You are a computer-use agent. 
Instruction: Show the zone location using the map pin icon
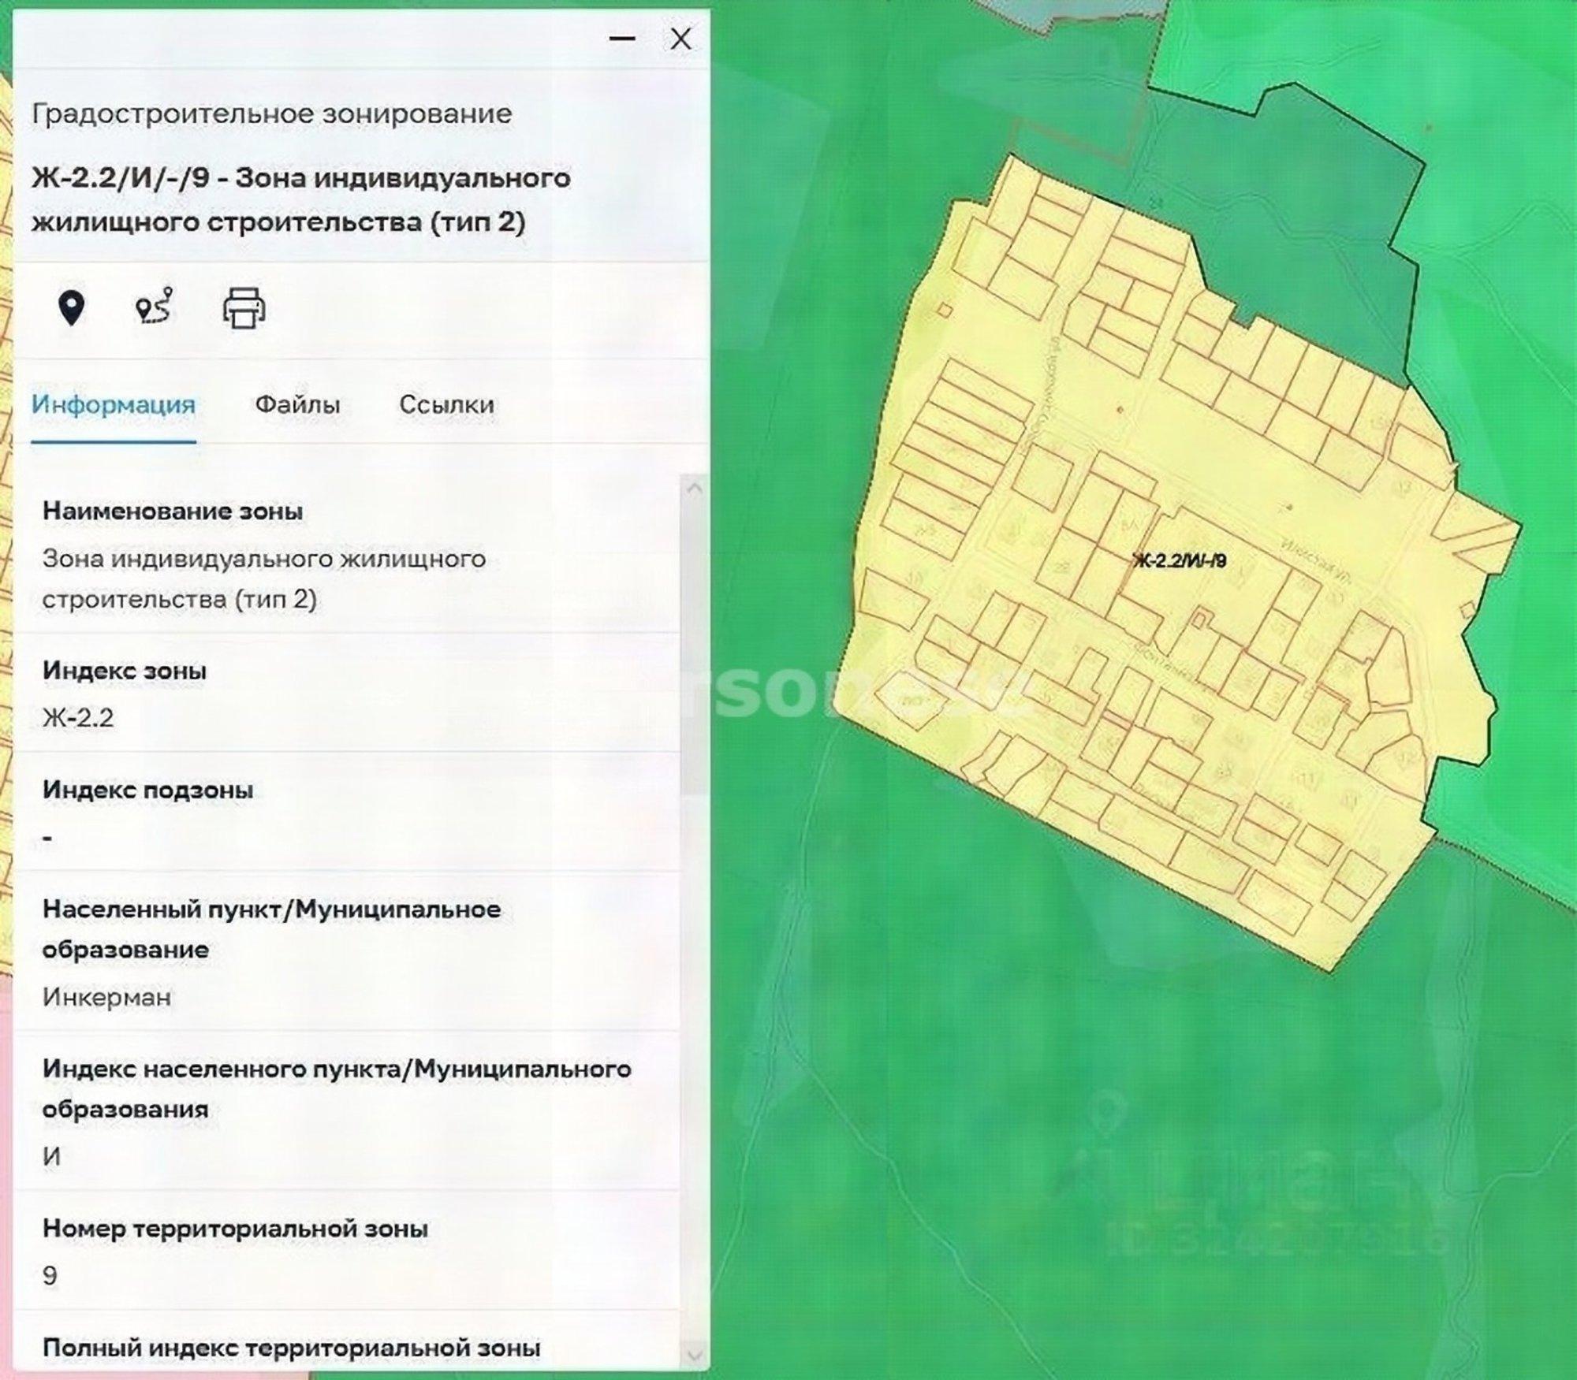click(71, 307)
